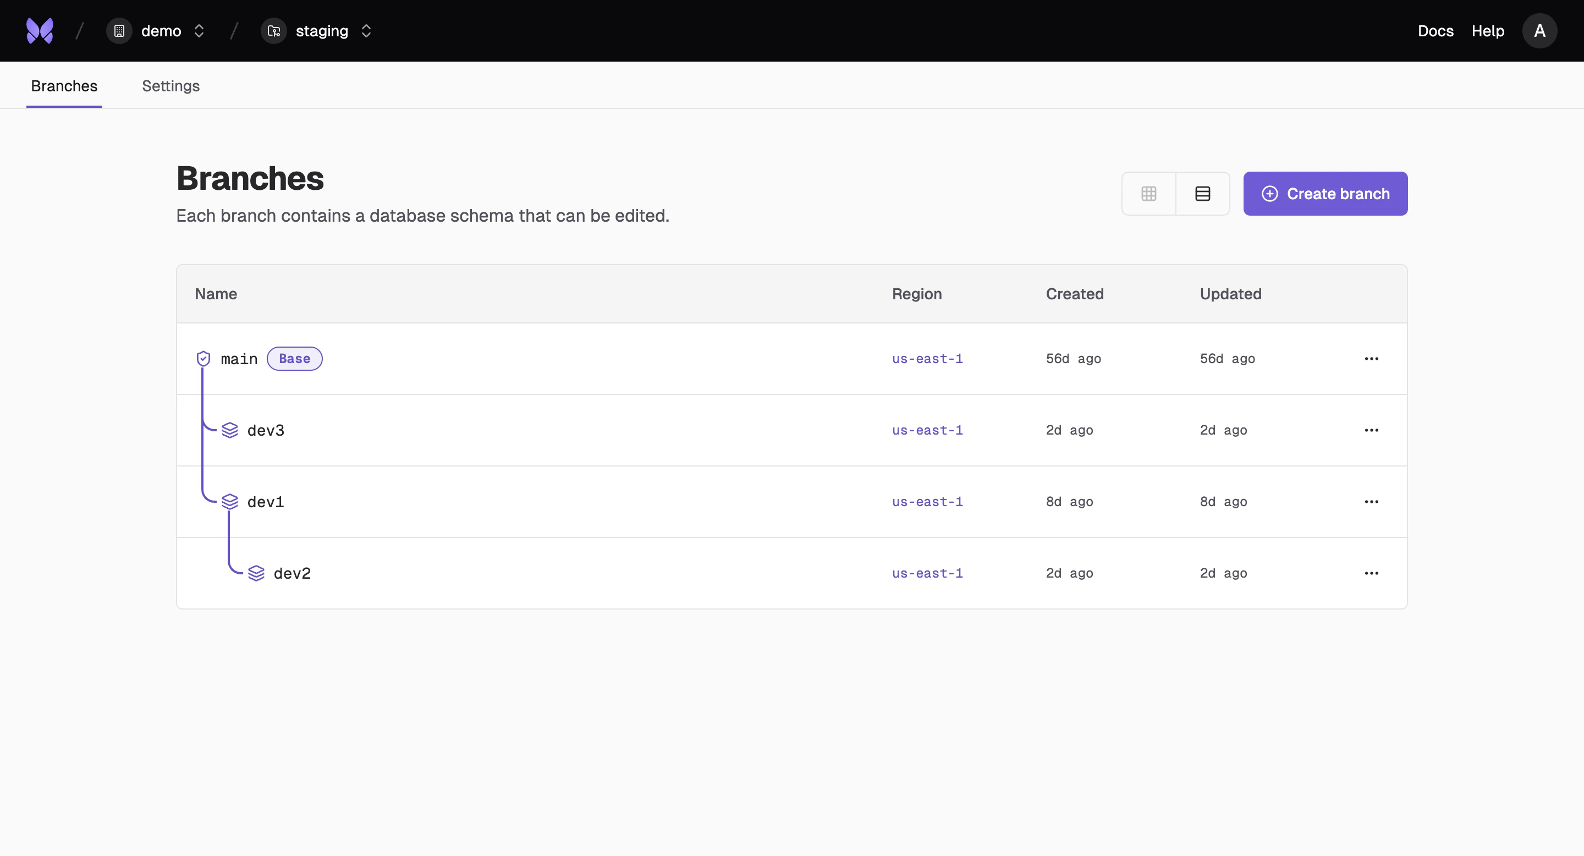Screen dimensions: 1584x856
Task: Click the Create branch button
Action: 1325,193
